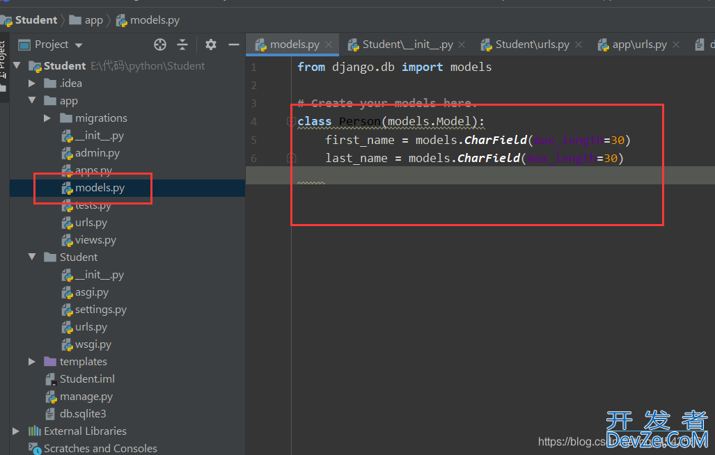715x455 pixels.
Task: Select views.py in the project tree
Action: 95,240
